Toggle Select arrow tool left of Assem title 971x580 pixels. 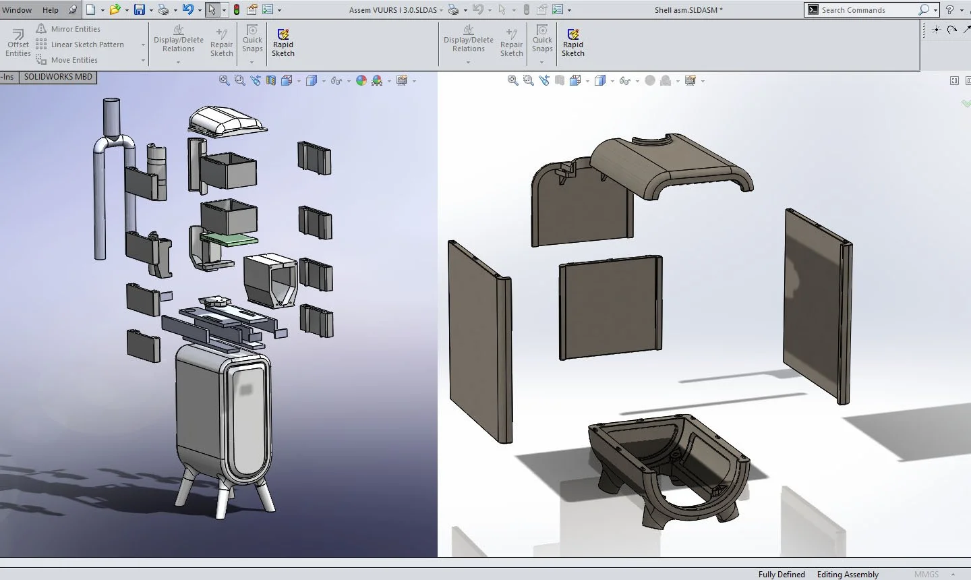click(x=212, y=9)
